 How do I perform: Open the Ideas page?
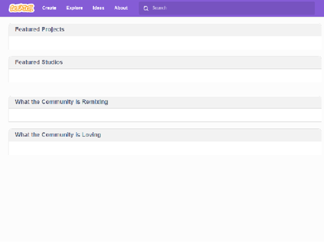(x=99, y=8)
